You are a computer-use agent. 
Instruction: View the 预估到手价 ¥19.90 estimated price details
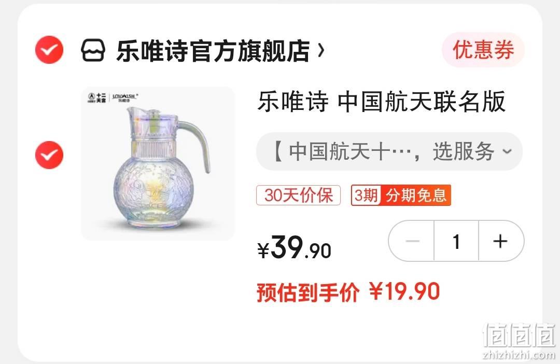click(348, 292)
